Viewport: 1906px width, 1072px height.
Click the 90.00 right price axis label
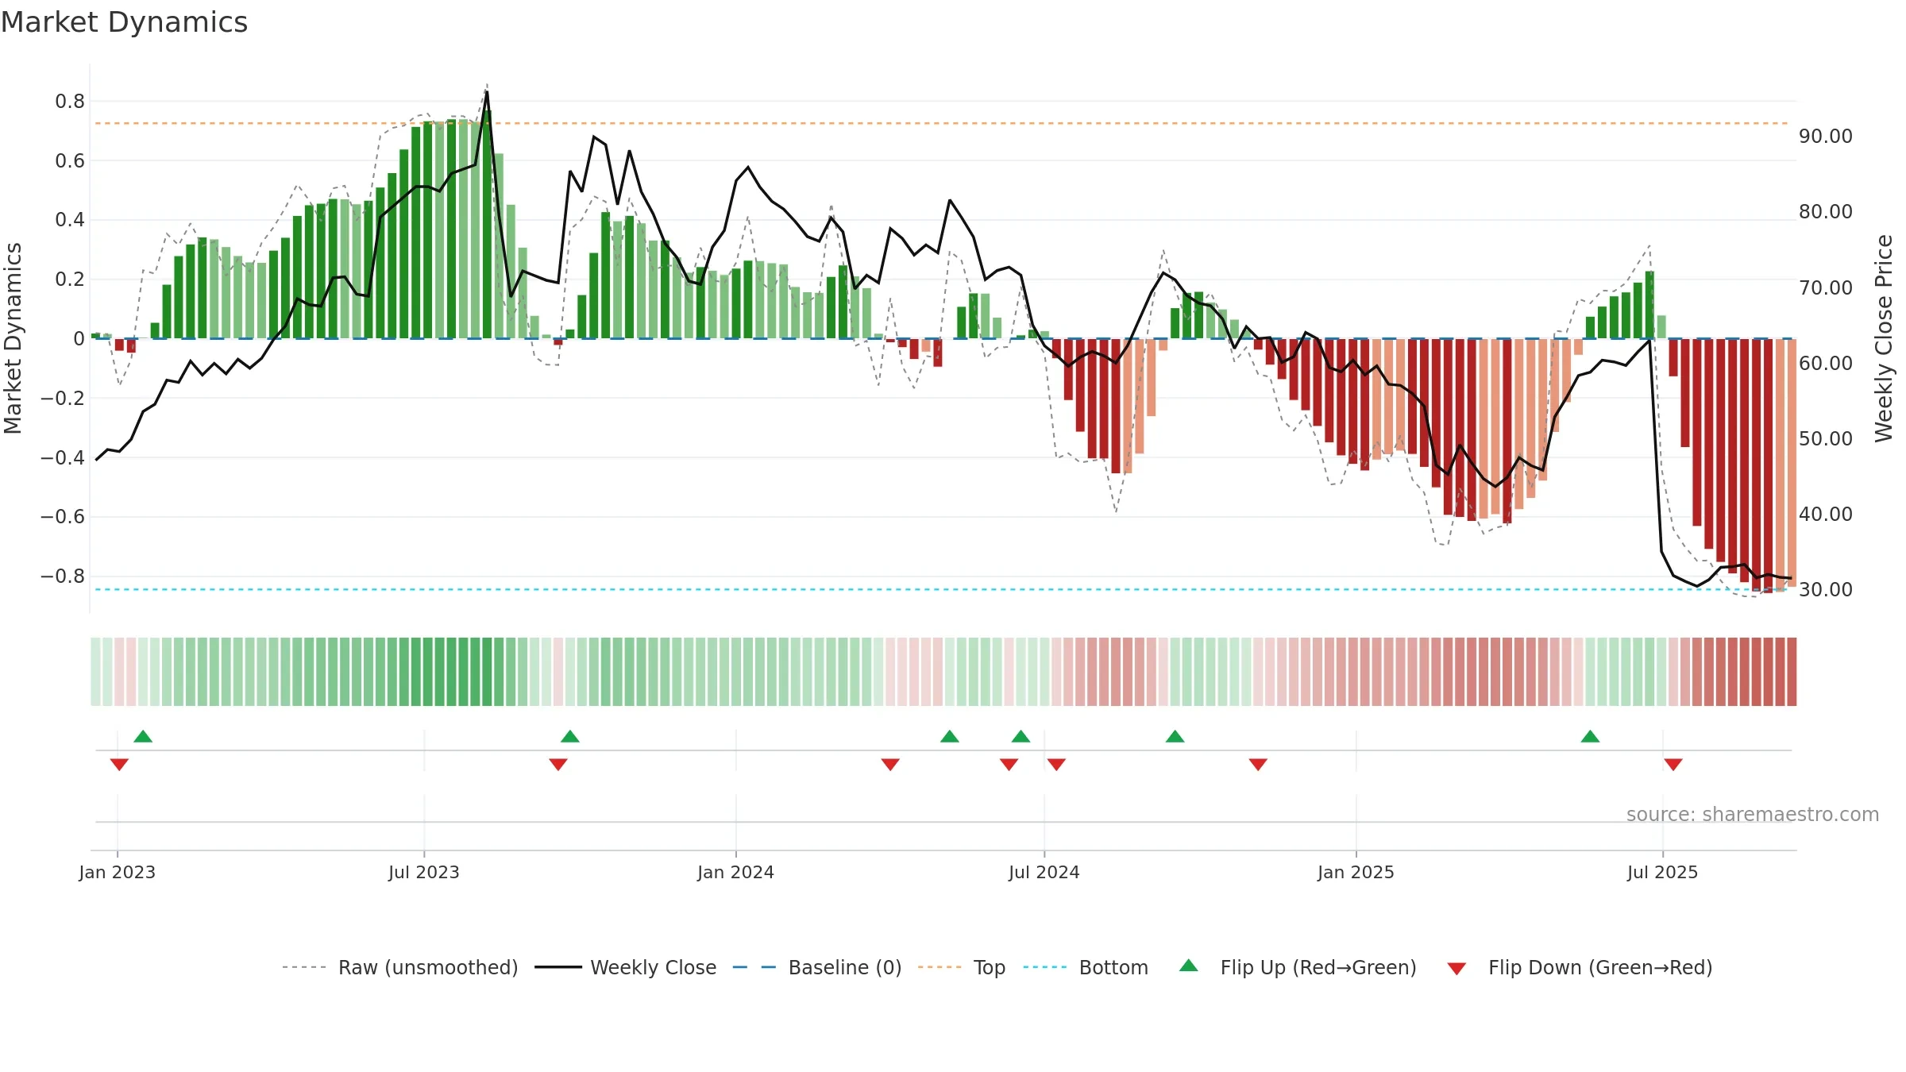(x=1826, y=137)
